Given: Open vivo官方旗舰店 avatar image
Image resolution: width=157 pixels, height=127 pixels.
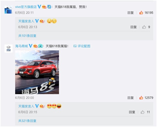Looking at the screenshot, I should [8, 10].
